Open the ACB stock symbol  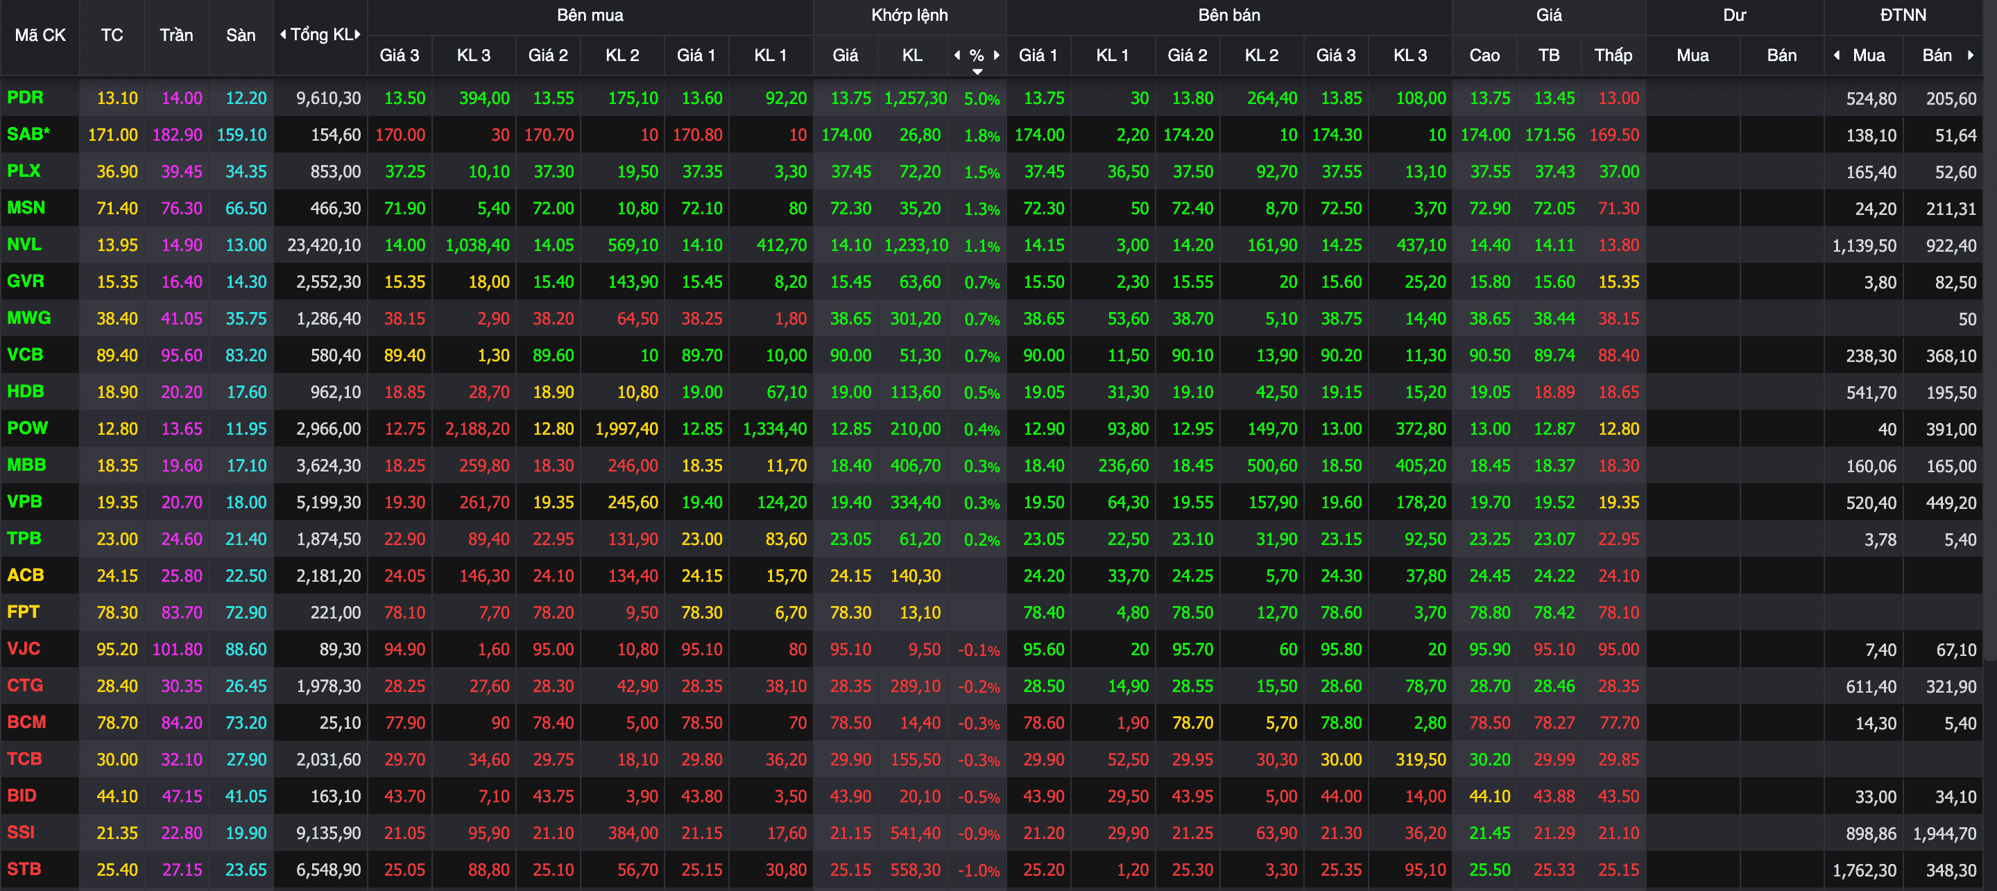click(25, 575)
